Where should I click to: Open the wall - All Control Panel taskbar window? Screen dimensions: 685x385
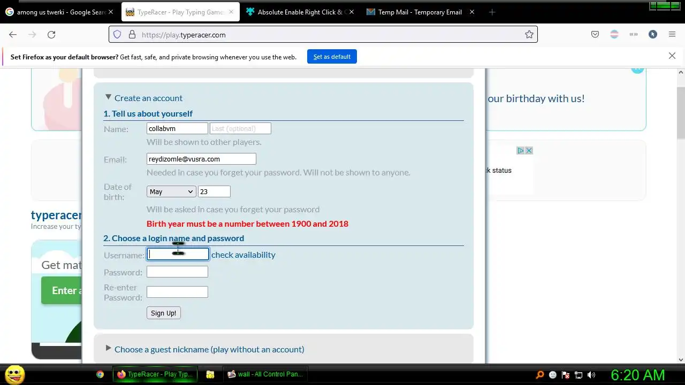265,374
